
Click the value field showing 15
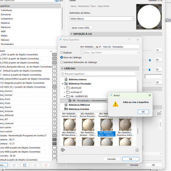pyautogui.click(x=159, y=50)
